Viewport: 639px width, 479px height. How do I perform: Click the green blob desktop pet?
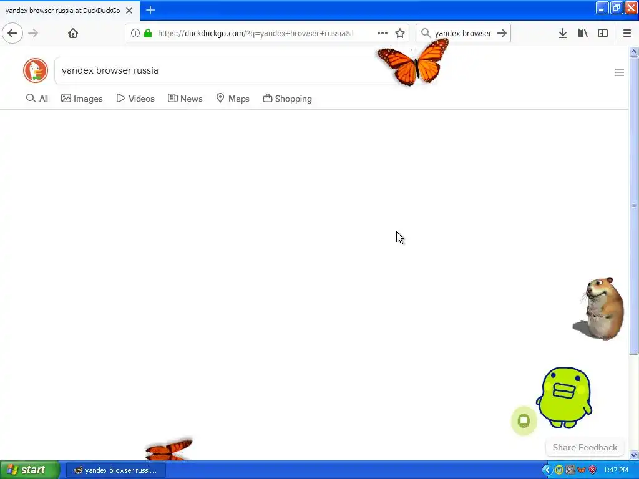pos(564,397)
